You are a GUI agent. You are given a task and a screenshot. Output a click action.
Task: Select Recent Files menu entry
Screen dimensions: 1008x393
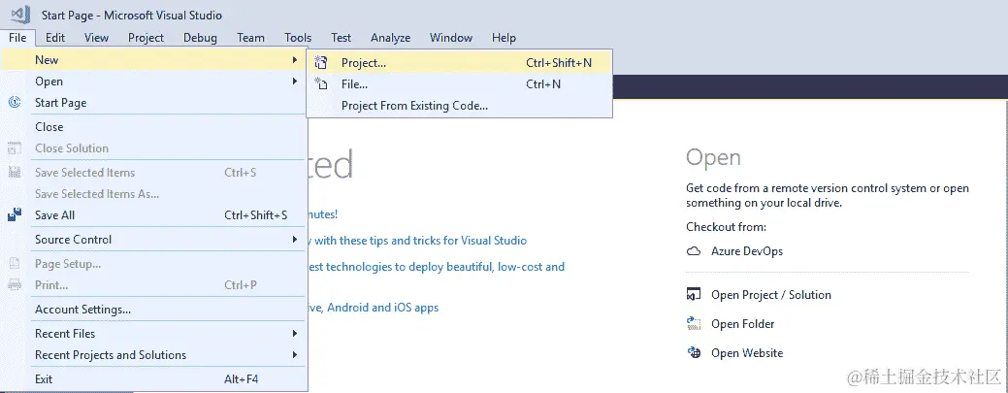153,333
